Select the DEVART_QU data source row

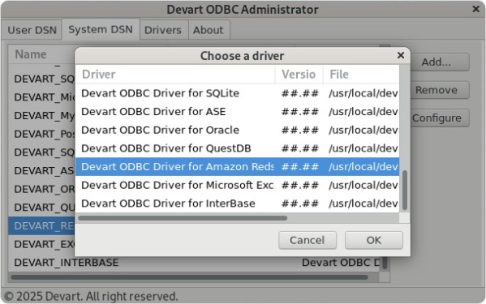[x=42, y=208]
